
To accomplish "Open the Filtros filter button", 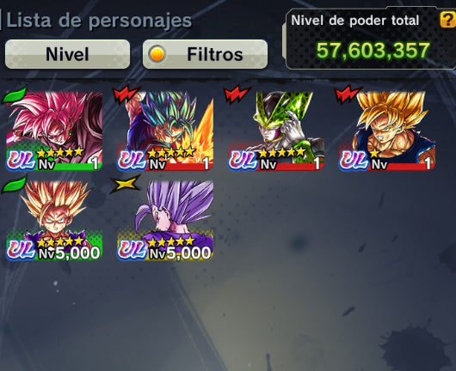I will pyautogui.click(x=205, y=54).
